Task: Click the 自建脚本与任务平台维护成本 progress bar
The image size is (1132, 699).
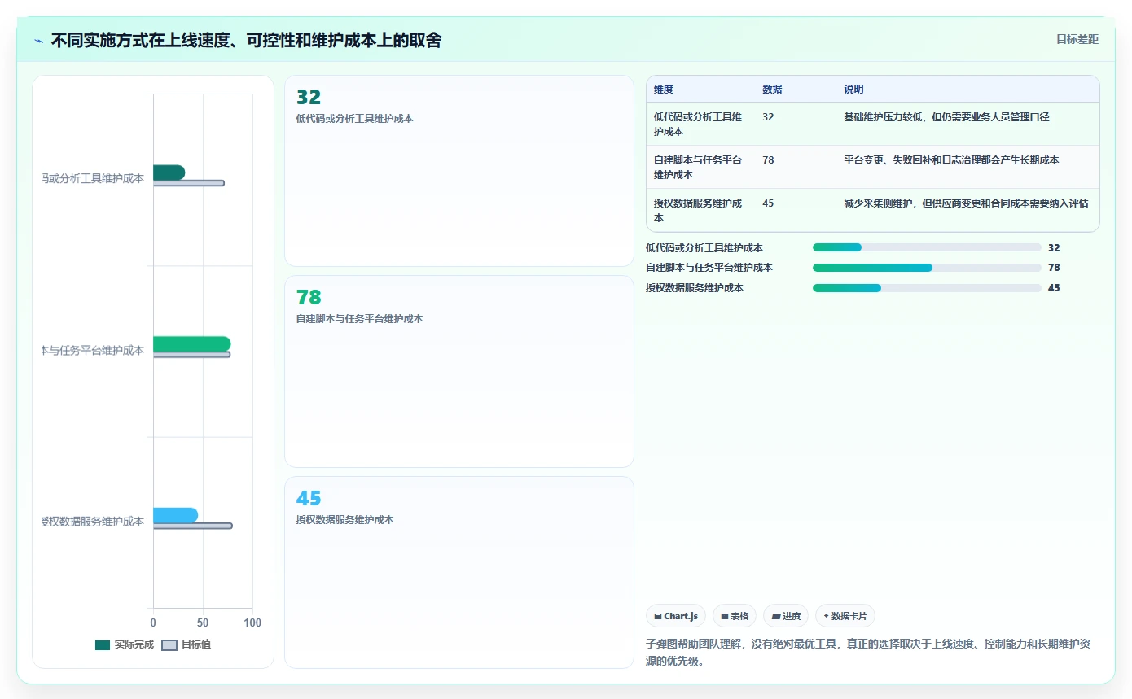Action: coord(927,268)
